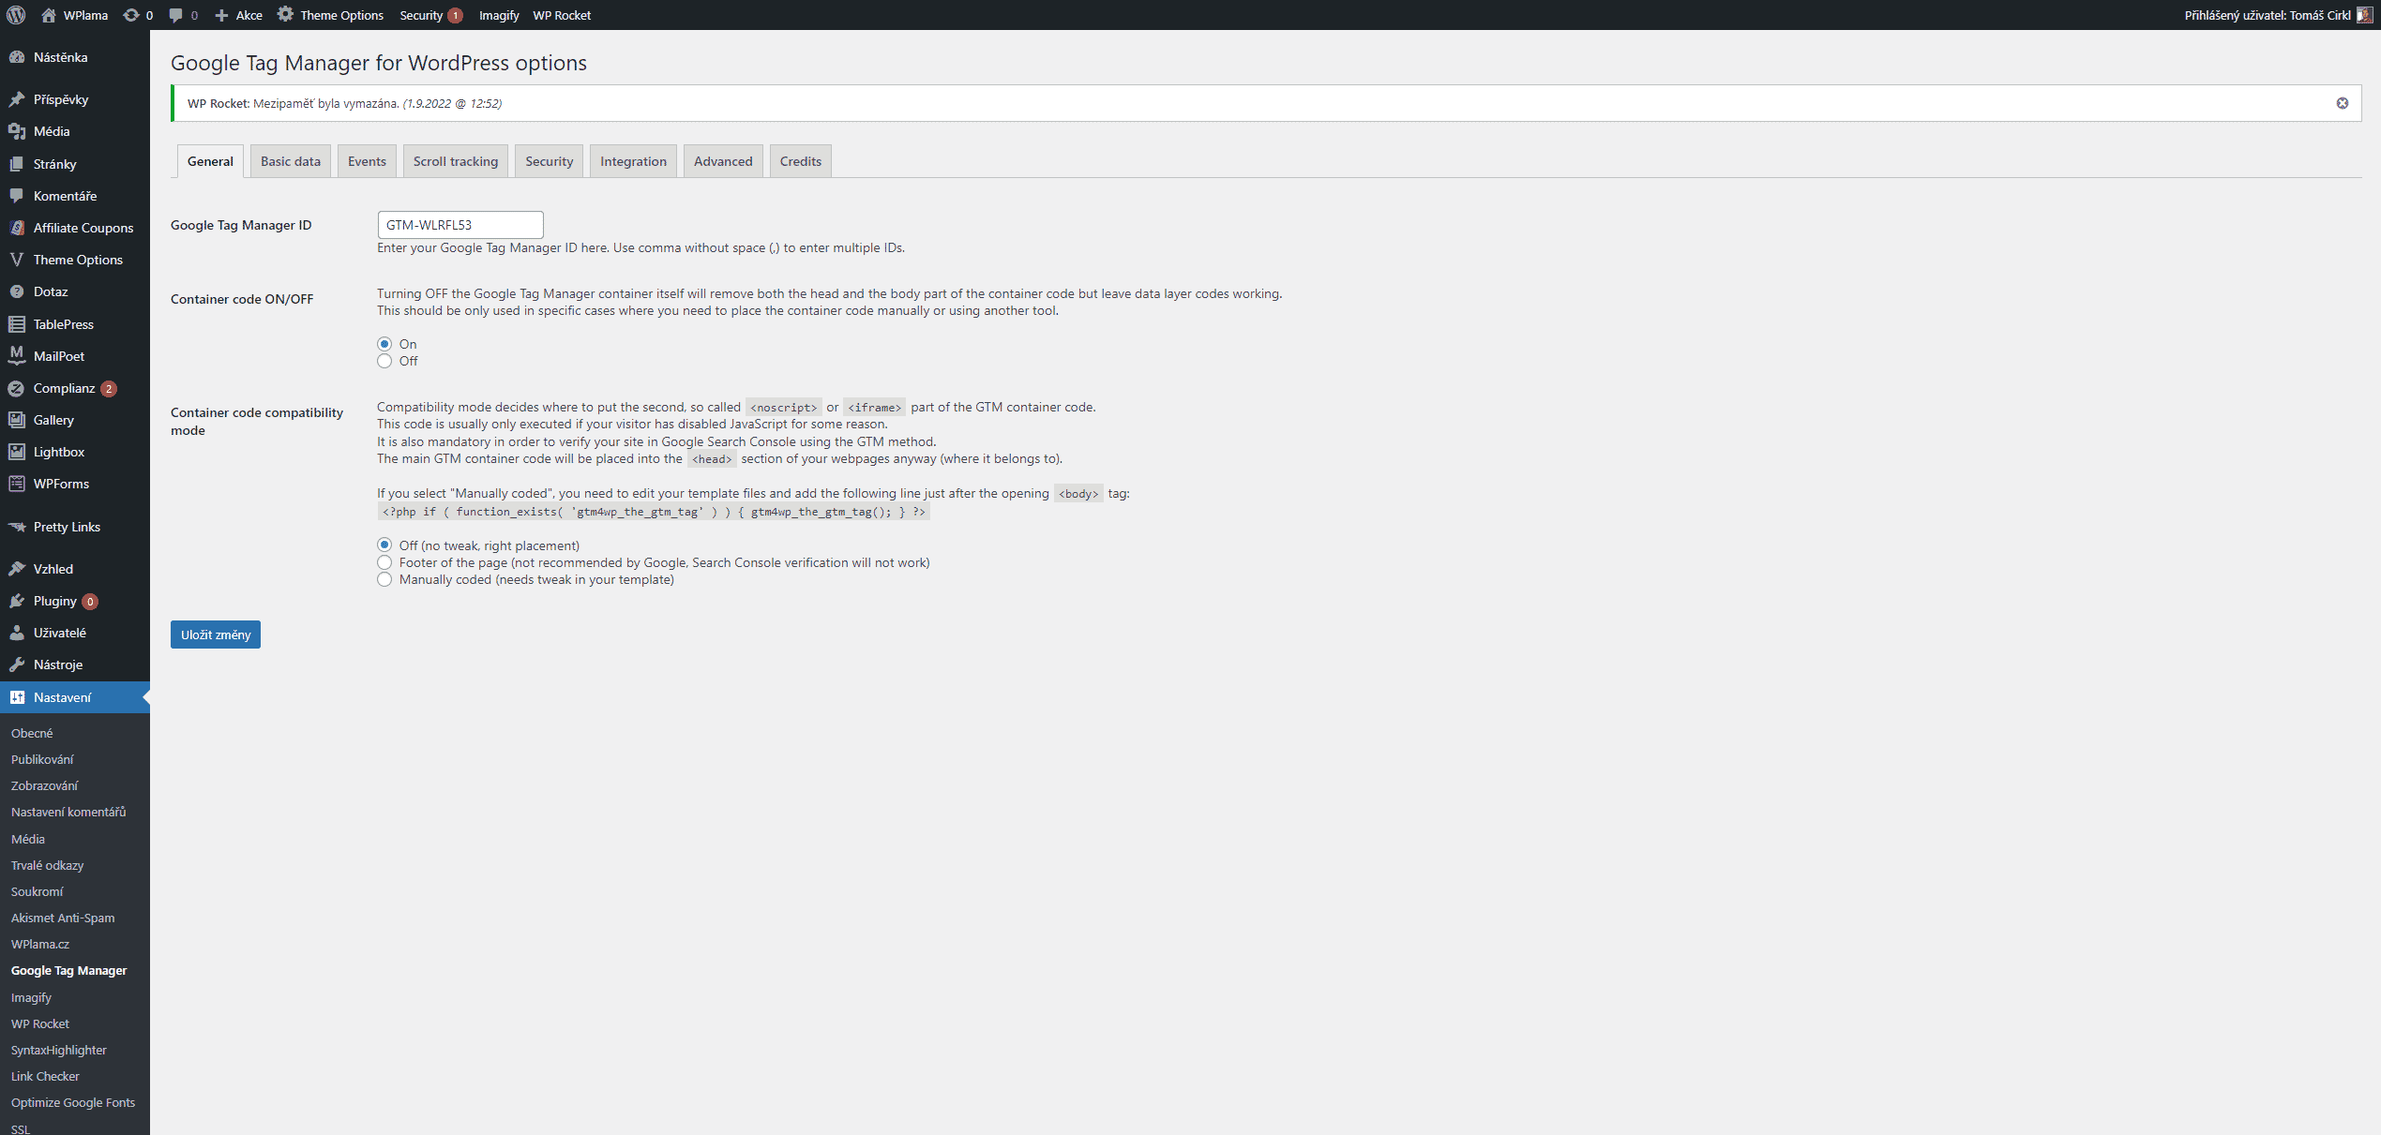Click the Theme Options sidebar icon
Viewport: 2381px width, 1135px height.
click(17, 260)
